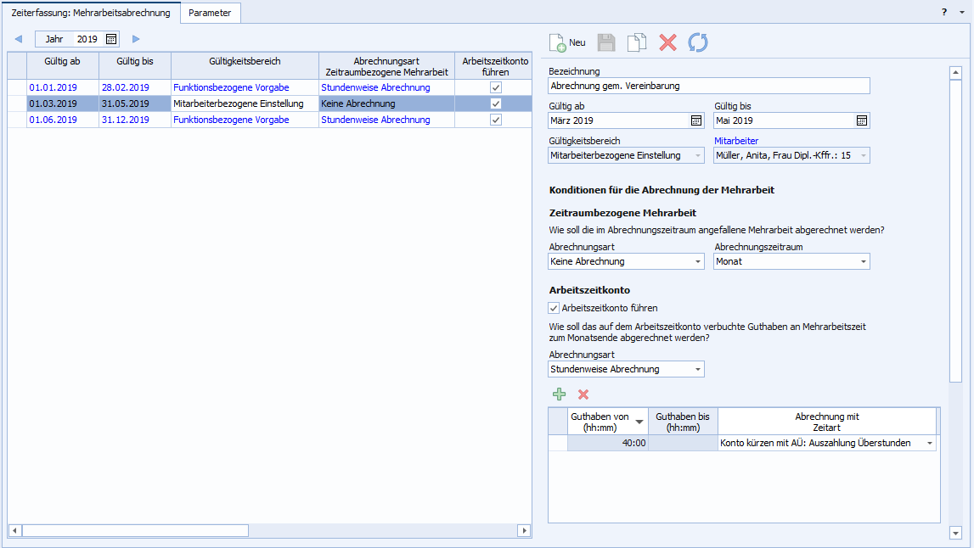Viewport: 974px width, 548px height.
Task: Click into the Bezeichnung text field
Action: click(x=709, y=86)
